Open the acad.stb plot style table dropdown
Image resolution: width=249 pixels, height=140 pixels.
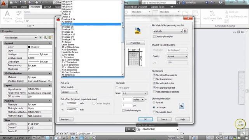tap(168, 31)
